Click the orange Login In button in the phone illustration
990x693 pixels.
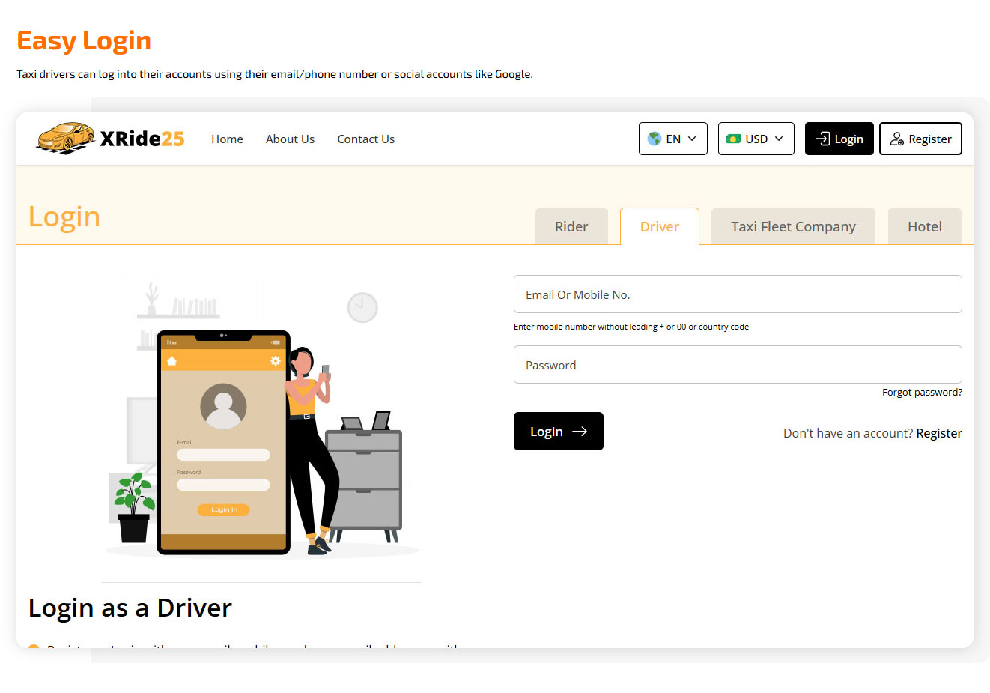tap(223, 509)
